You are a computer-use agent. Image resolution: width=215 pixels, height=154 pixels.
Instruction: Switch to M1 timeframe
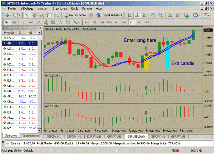[87, 22]
